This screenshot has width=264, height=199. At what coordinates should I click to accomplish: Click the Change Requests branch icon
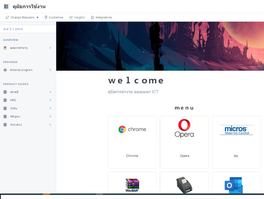(7, 17)
